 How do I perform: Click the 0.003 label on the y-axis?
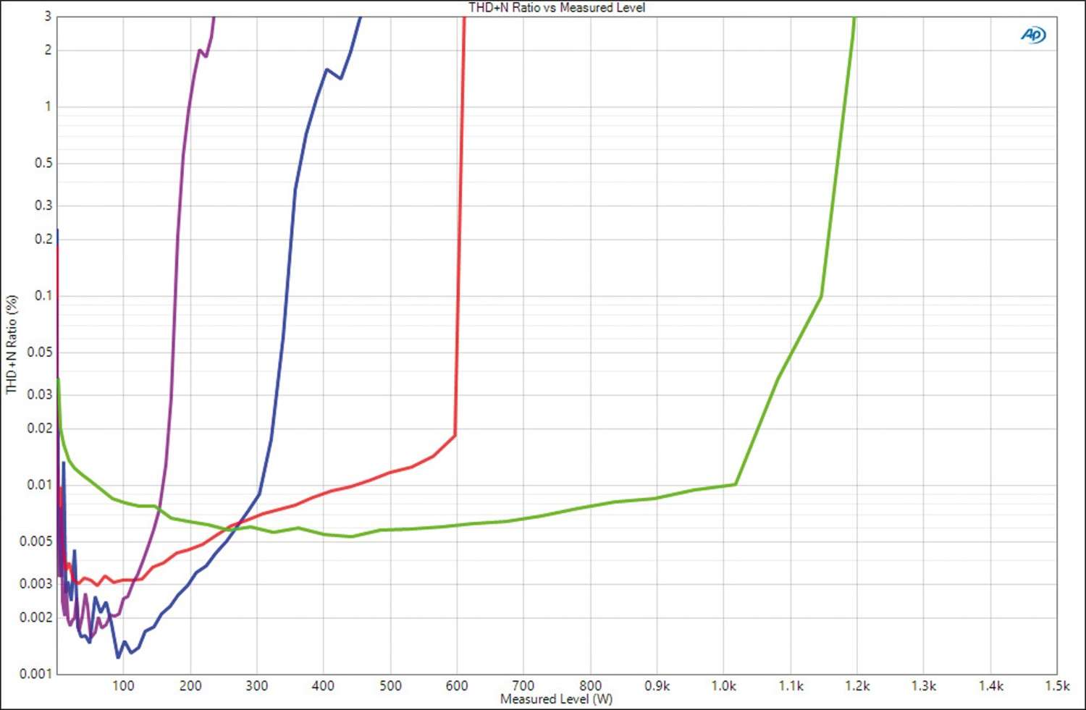coord(36,583)
